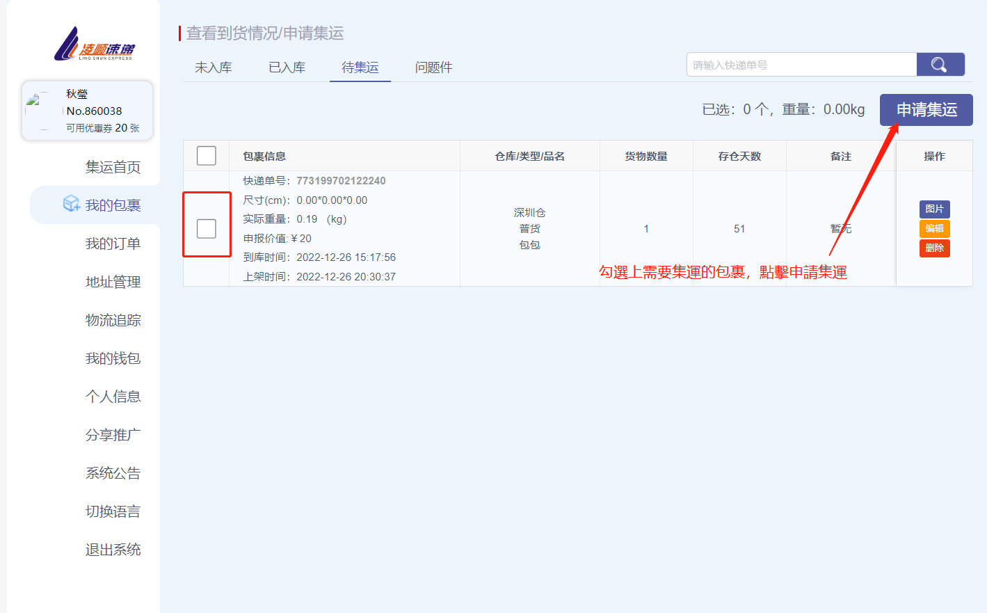
Task: Click the storage days value 51
Action: (739, 229)
